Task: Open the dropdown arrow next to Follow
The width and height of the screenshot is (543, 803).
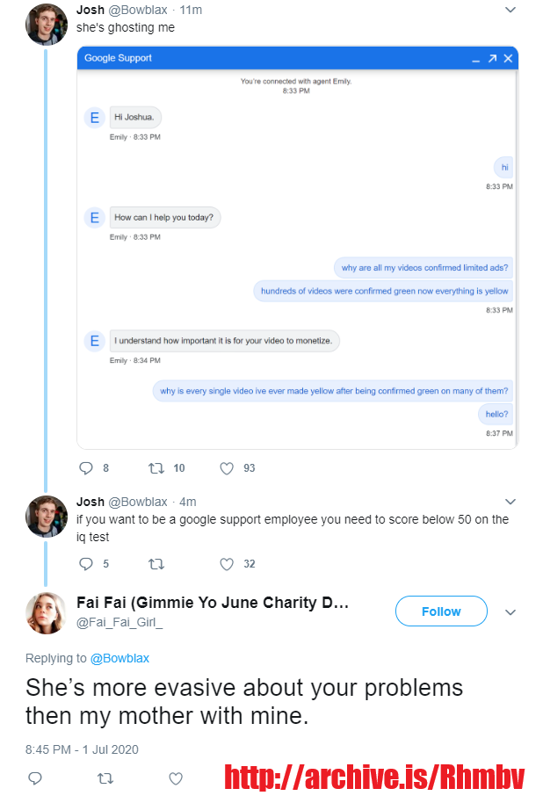Action: pos(510,612)
